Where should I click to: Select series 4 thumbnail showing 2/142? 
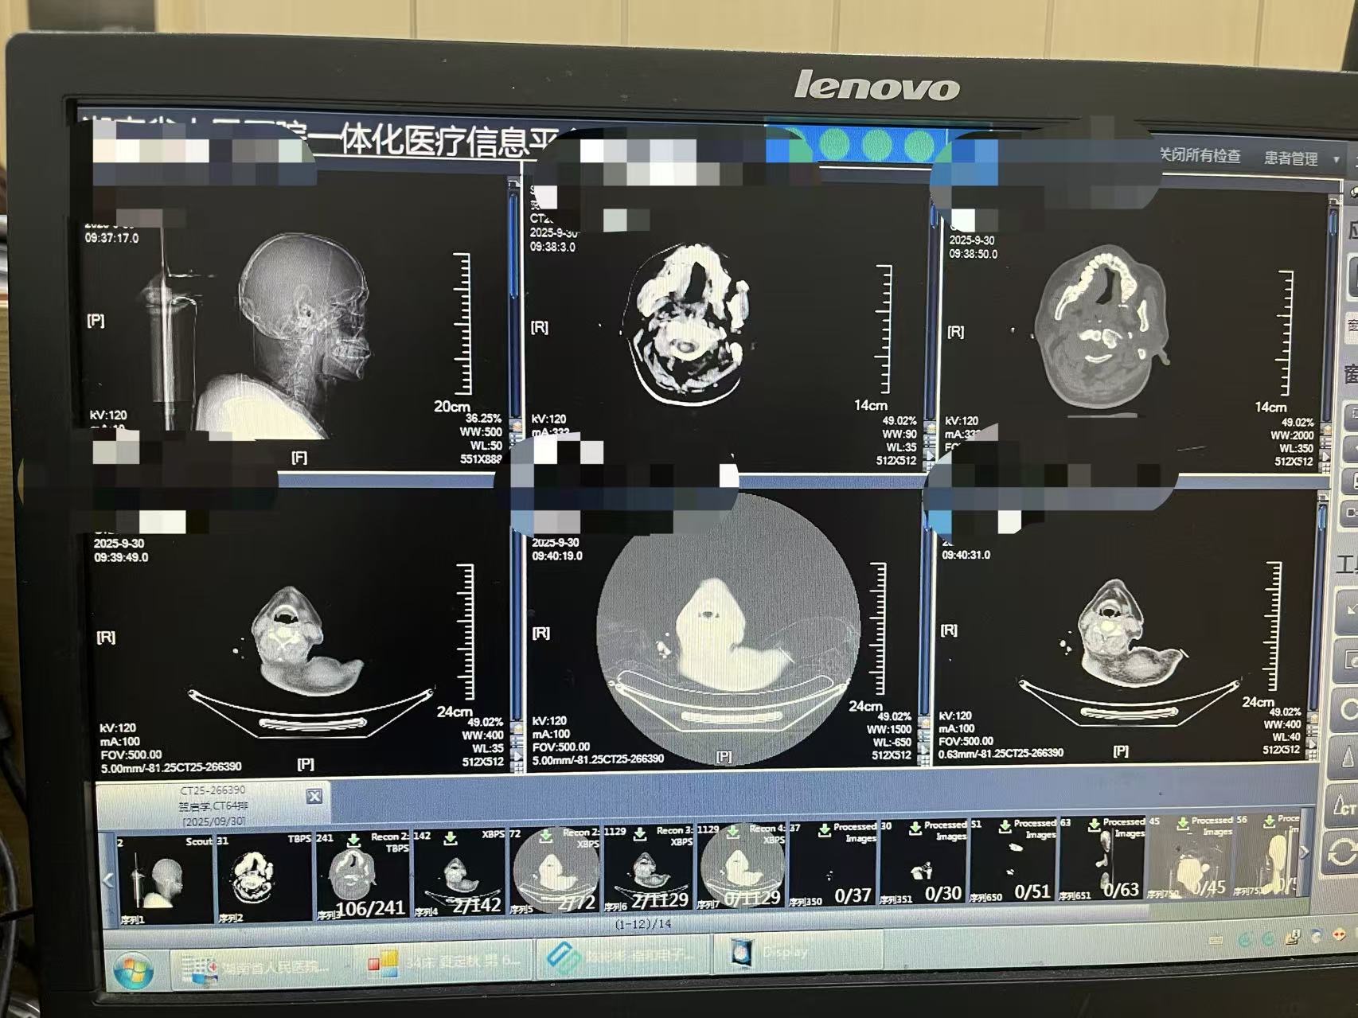459,876
